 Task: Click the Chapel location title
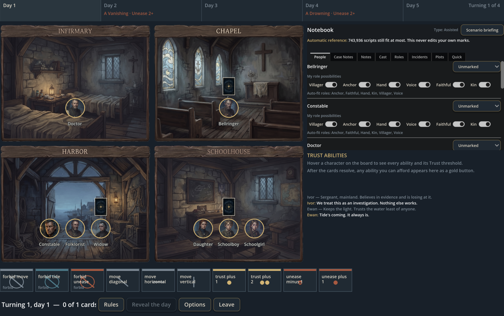[x=229, y=31]
